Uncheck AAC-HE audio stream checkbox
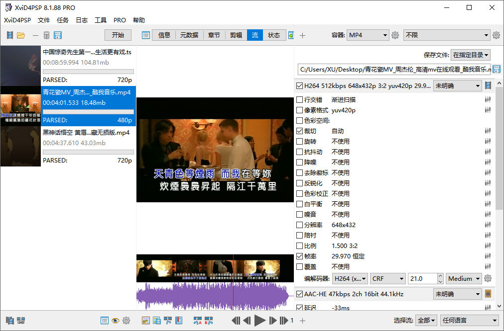504x331 pixels. [x=299, y=294]
